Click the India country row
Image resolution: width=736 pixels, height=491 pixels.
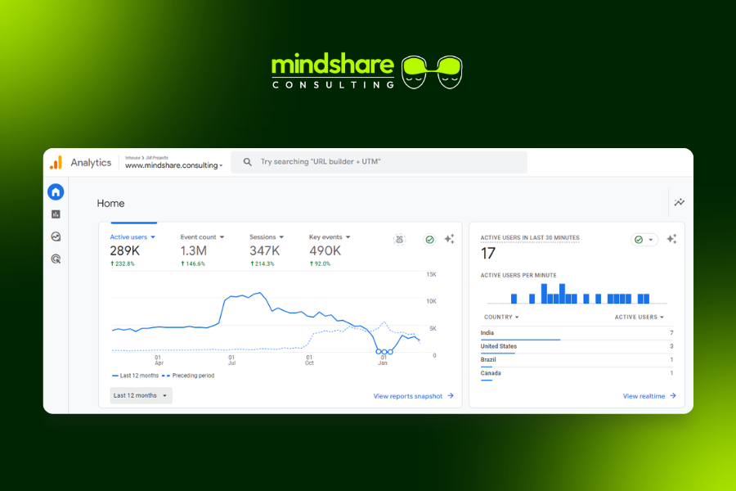coord(577,333)
